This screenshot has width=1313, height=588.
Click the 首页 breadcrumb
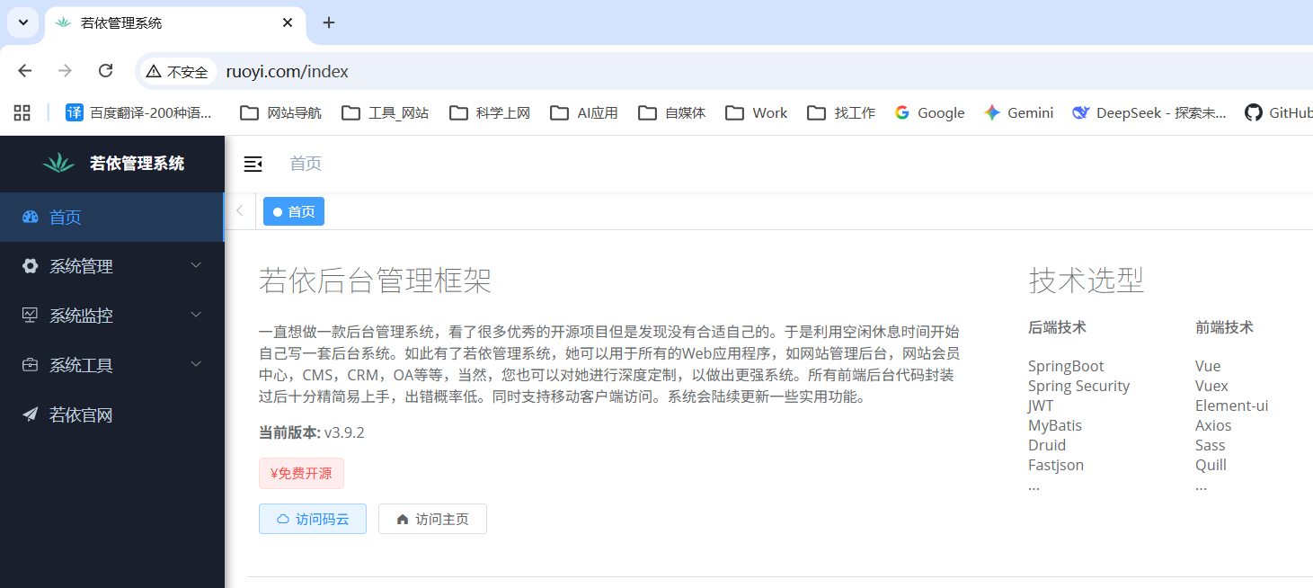click(306, 164)
